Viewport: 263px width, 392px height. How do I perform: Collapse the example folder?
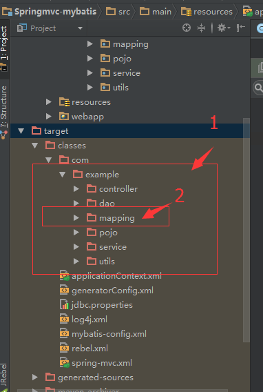(x=63, y=175)
